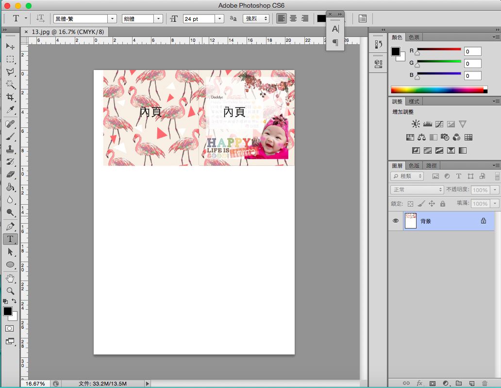This screenshot has height=388, width=501.
Task: Pick the Clone Stamp tool
Action: (x=10, y=149)
